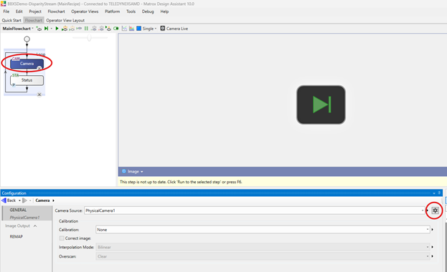447x272 pixels.
Task: Click the X badge on Camera step
Action: point(39,68)
